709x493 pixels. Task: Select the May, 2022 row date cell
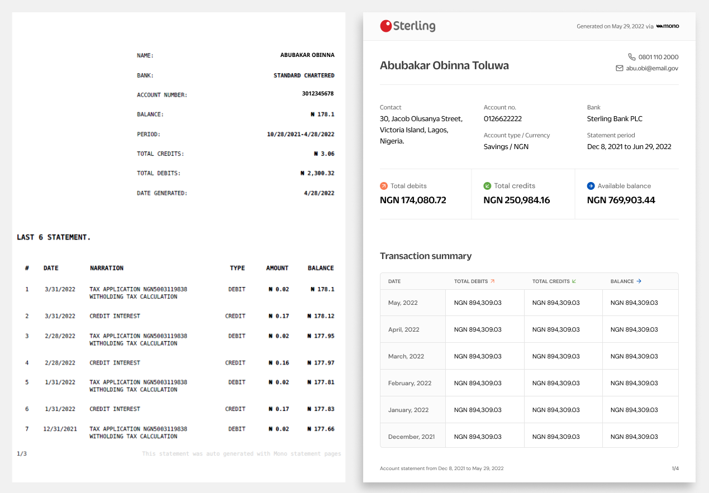[x=403, y=303]
